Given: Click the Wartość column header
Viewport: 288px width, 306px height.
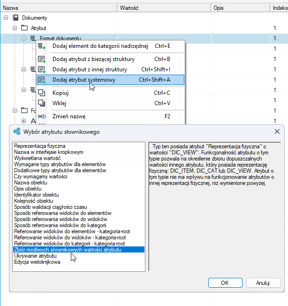Looking at the screenshot, I should click(x=164, y=8).
